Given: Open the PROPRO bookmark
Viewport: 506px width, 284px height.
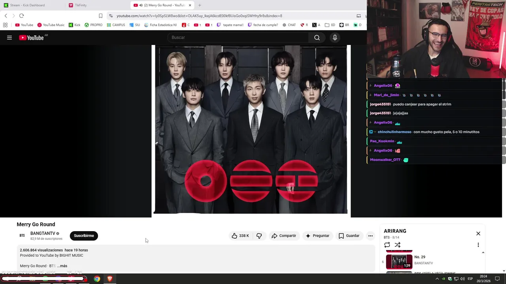Looking at the screenshot, I should (x=93, y=25).
